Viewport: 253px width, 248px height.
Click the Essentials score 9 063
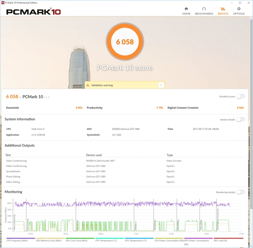[79, 108]
